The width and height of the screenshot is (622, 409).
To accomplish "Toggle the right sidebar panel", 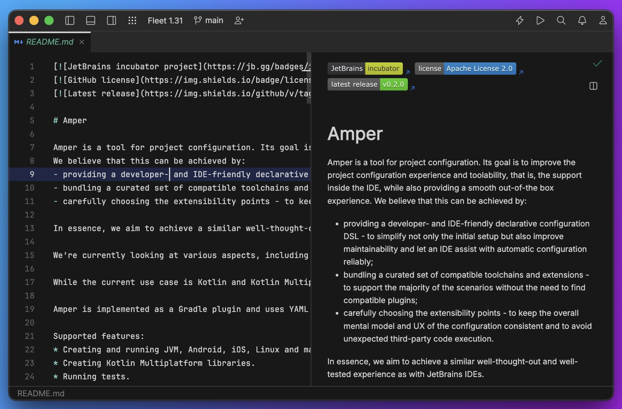I will (112, 20).
